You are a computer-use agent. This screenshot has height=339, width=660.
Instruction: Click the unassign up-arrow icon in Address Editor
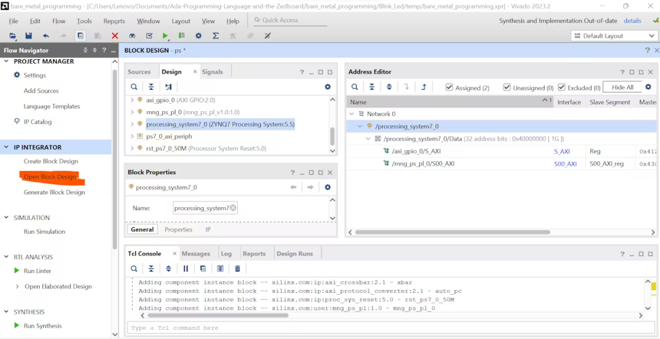click(424, 87)
